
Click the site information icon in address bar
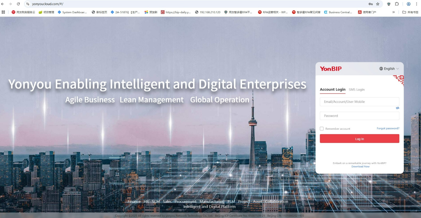coord(28,4)
